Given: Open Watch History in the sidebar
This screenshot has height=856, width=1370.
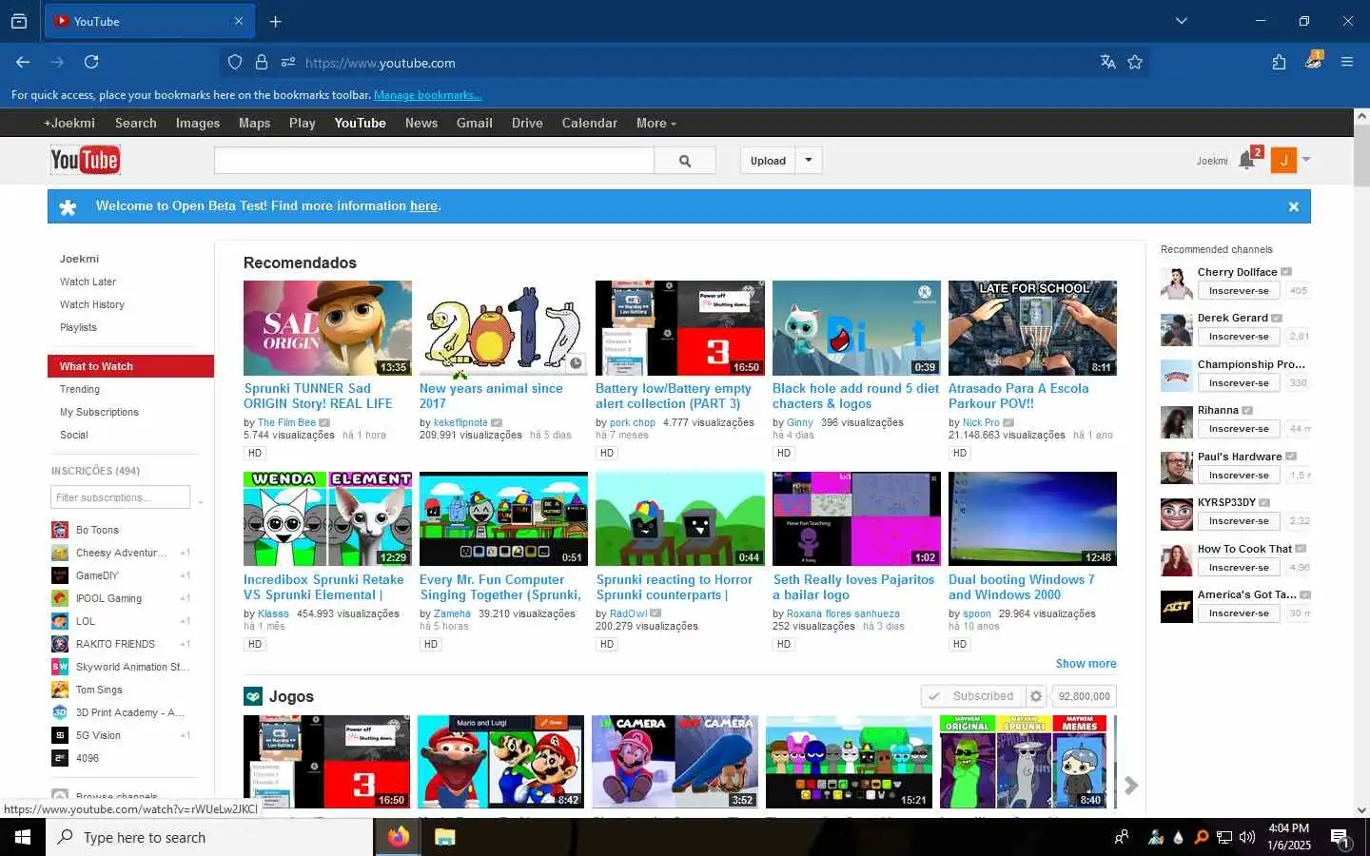Looking at the screenshot, I should (92, 304).
